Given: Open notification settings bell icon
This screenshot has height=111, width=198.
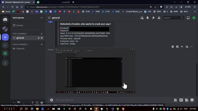Looking at the screenshot, I should [148, 18].
